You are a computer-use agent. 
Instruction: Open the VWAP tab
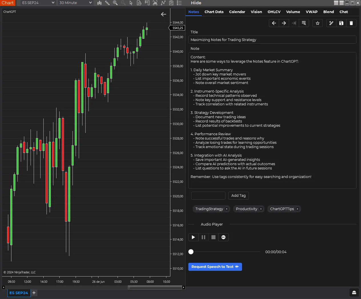[311, 12]
